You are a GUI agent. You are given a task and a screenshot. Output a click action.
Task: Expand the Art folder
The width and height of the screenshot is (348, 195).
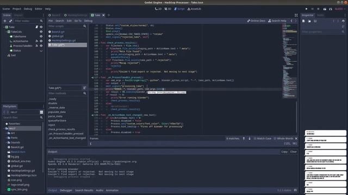click(x=6, y=133)
